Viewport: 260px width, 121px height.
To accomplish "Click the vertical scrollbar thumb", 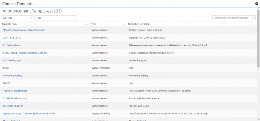I will pos(258,39).
